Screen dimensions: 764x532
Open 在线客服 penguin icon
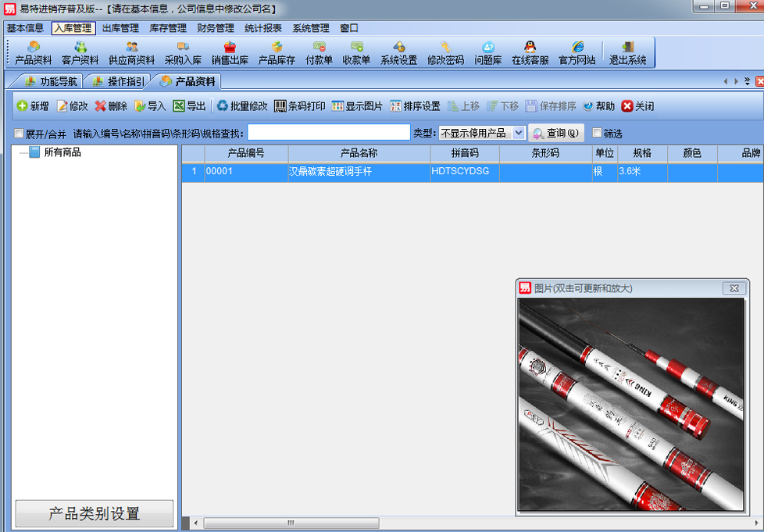click(x=530, y=52)
